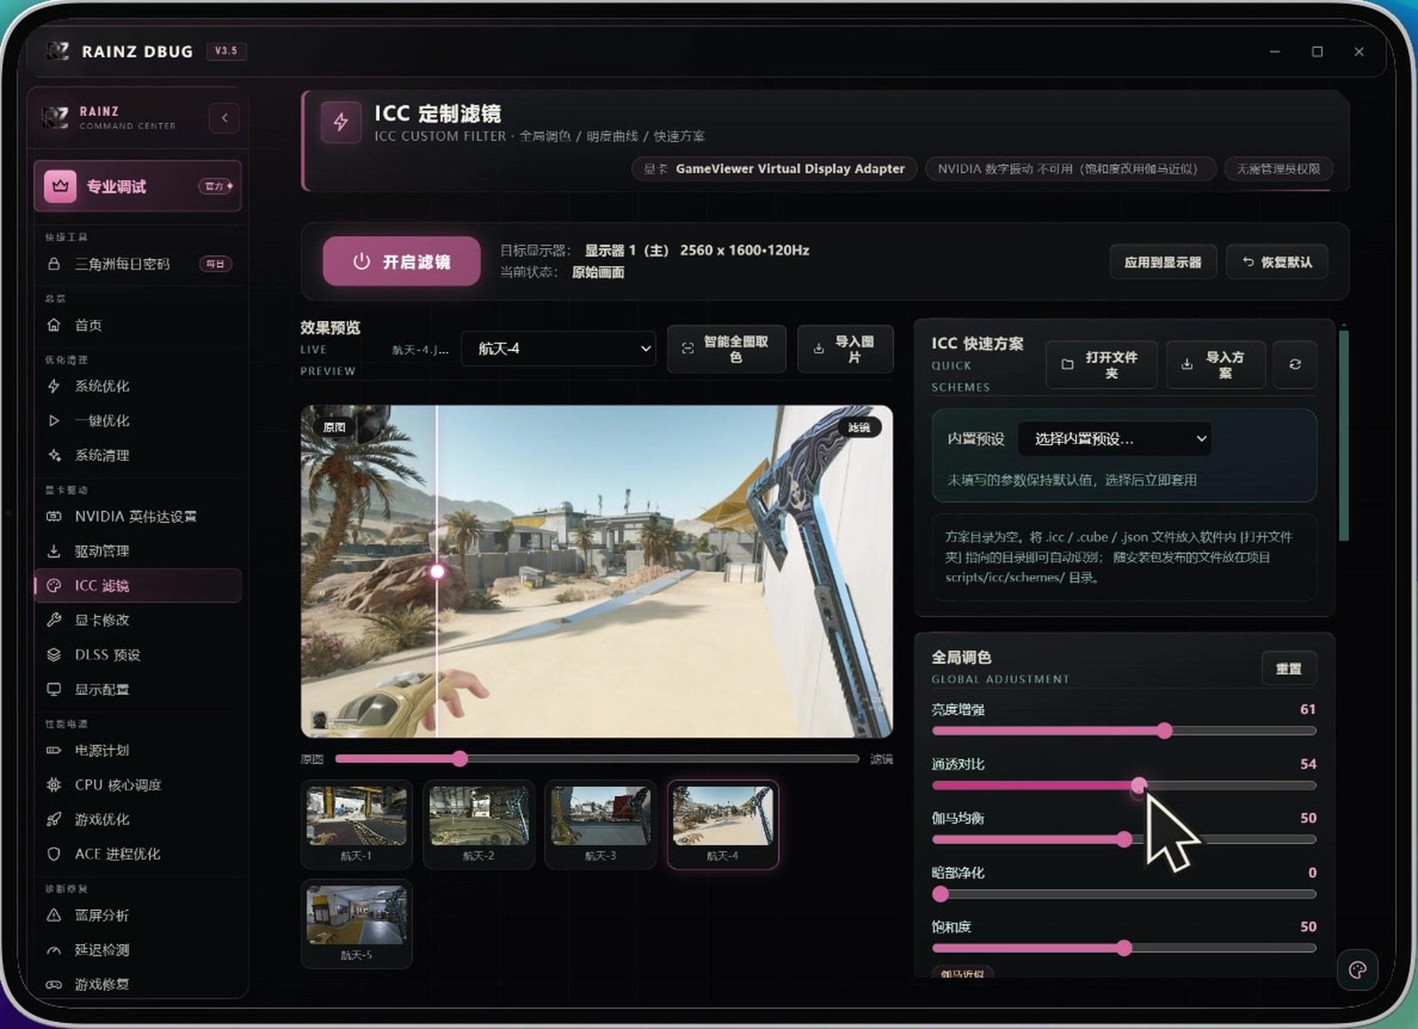Select ICC 滤镜 in sidebar
The height and width of the screenshot is (1029, 1418).
click(x=137, y=586)
